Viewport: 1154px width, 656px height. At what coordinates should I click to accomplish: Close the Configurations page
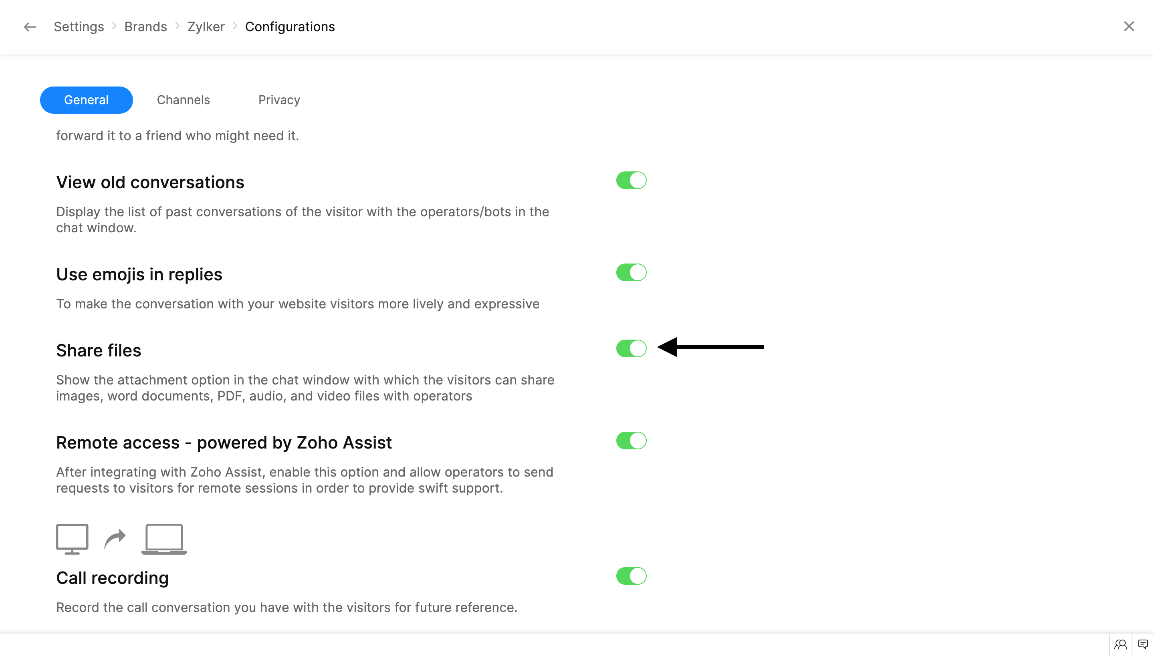[1129, 26]
